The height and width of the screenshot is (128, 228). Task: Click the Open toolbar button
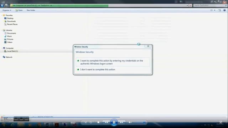[x=19, y=10]
